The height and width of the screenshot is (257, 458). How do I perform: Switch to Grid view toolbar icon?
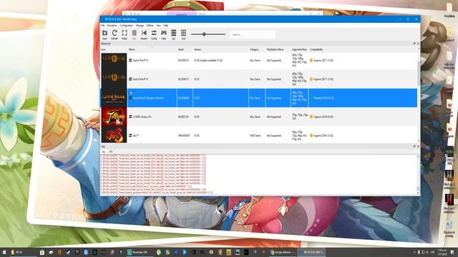tap(183, 34)
